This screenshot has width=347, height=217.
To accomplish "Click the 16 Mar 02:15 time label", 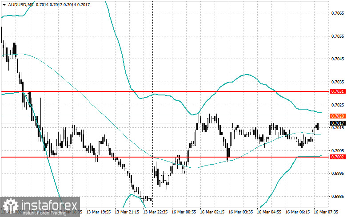I will tap(212, 212).
